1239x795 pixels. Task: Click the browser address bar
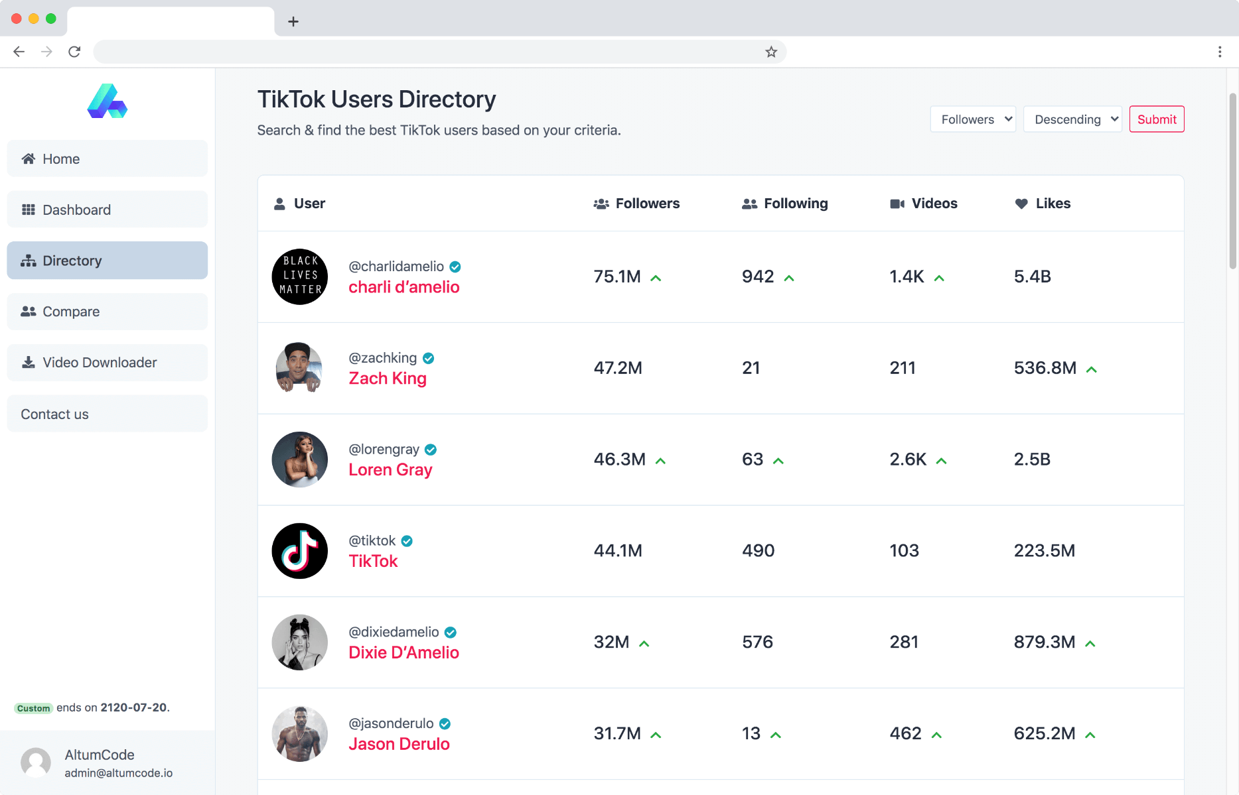click(425, 52)
